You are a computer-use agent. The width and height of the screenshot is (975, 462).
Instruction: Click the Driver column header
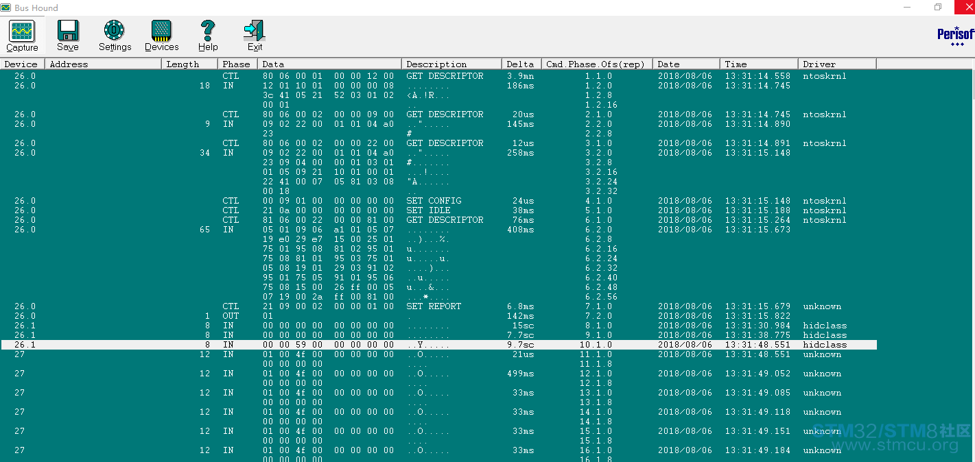click(x=837, y=64)
